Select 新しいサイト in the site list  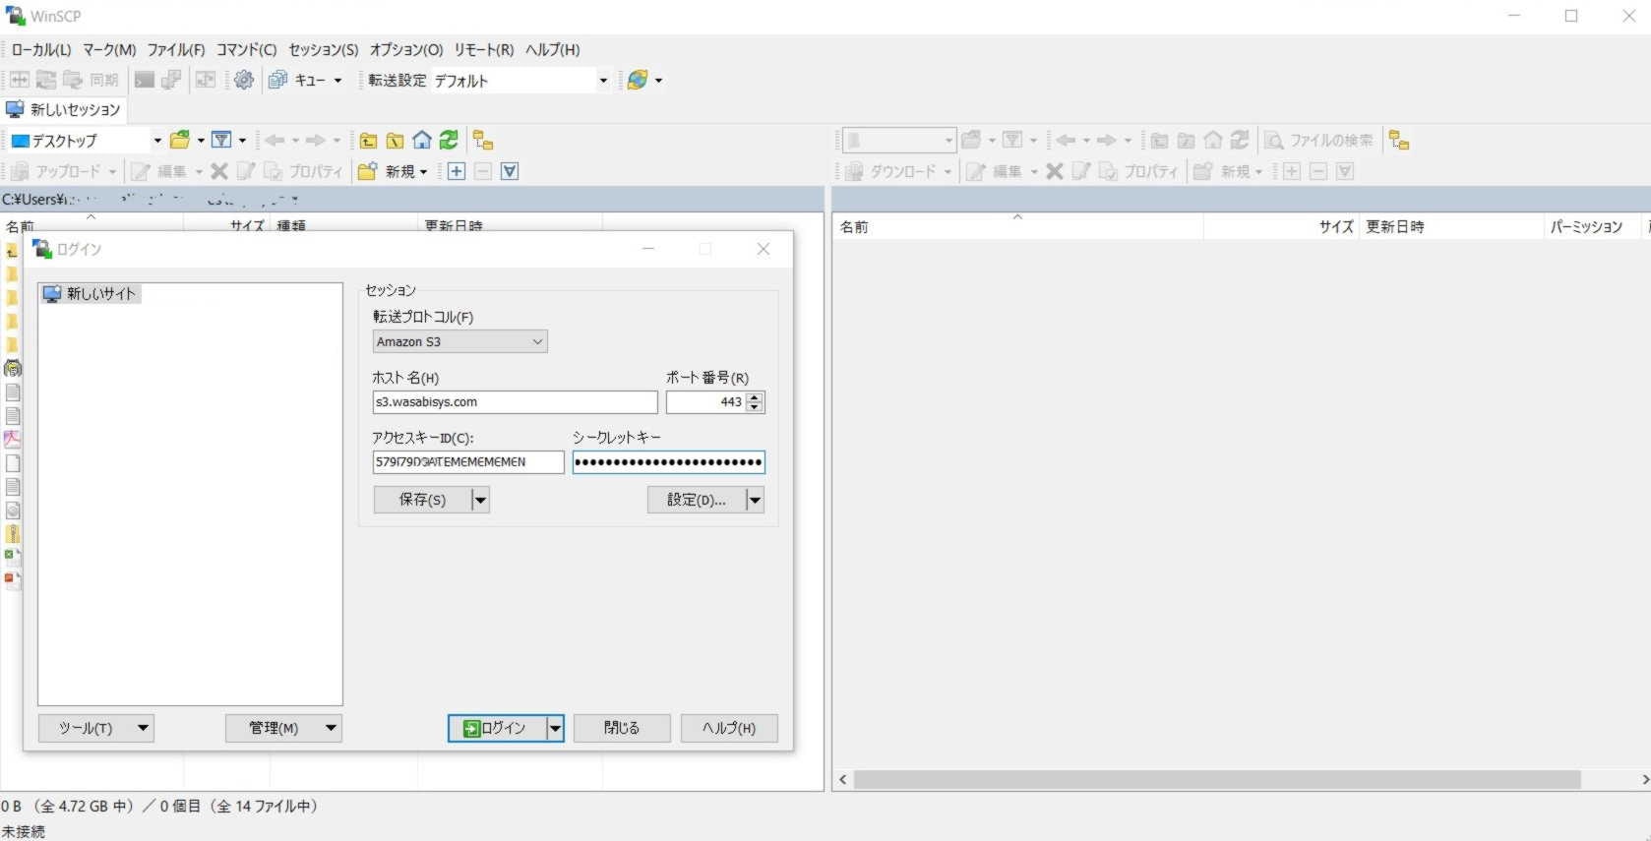[x=91, y=293]
